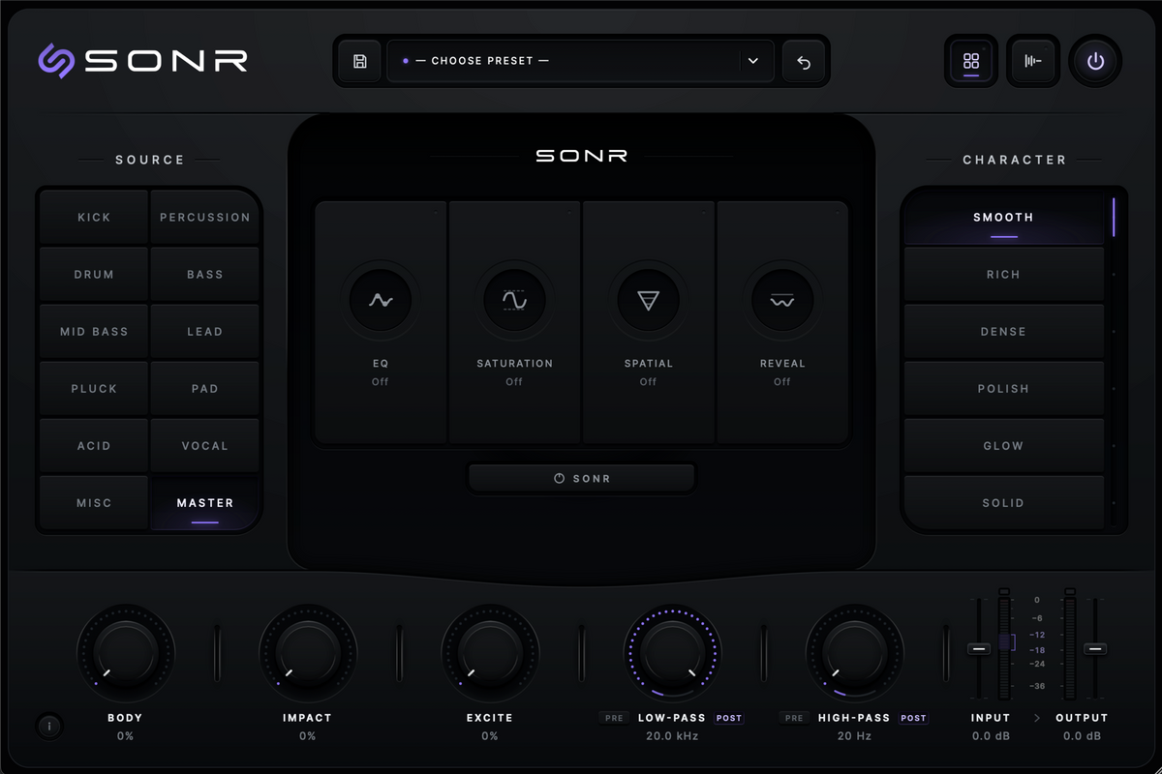This screenshot has height=774, width=1162.
Task: Toggle the plugin power button
Action: [x=1095, y=62]
